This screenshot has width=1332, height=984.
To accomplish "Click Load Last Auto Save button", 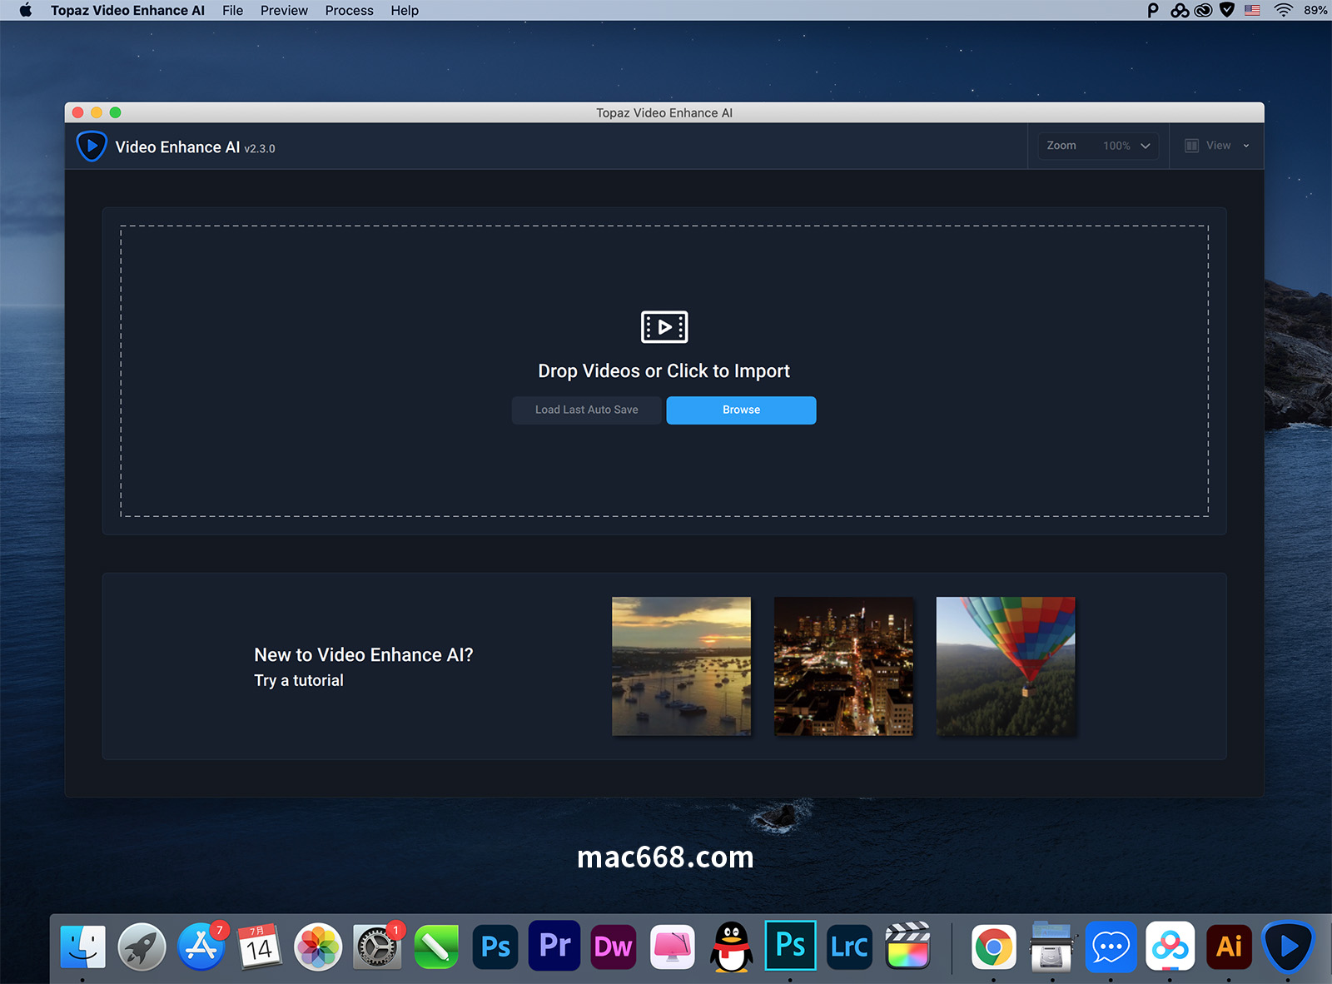I will (586, 410).
